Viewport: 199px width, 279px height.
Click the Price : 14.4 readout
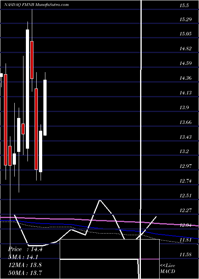(25, 249)
